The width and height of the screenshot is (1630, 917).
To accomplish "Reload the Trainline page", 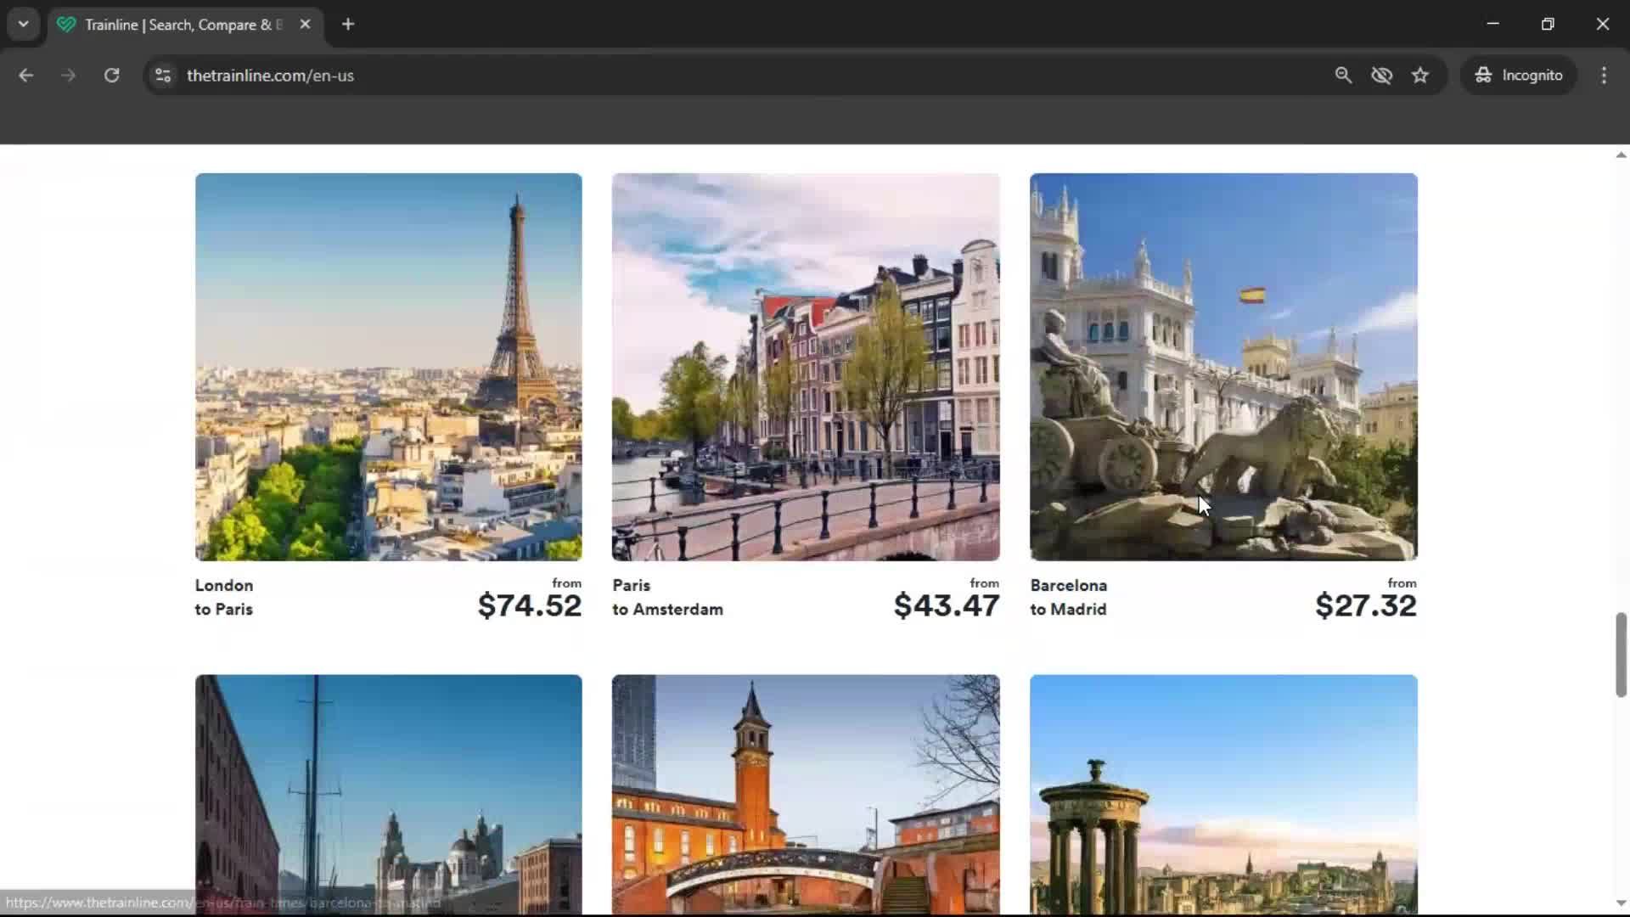I will click(111, 75).
